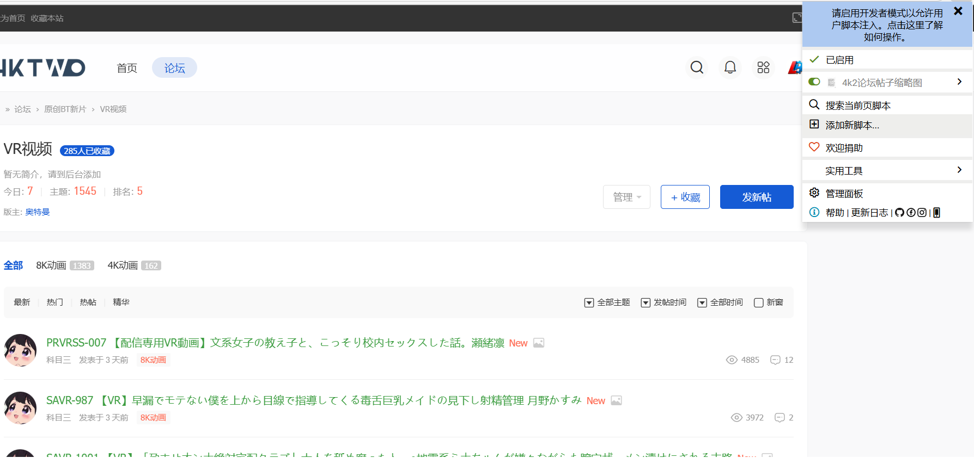Click the image icon after SAVR-987 title

point(616,400)
